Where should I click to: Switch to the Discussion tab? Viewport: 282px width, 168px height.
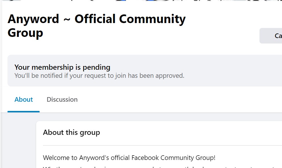[x=62, y=99]
